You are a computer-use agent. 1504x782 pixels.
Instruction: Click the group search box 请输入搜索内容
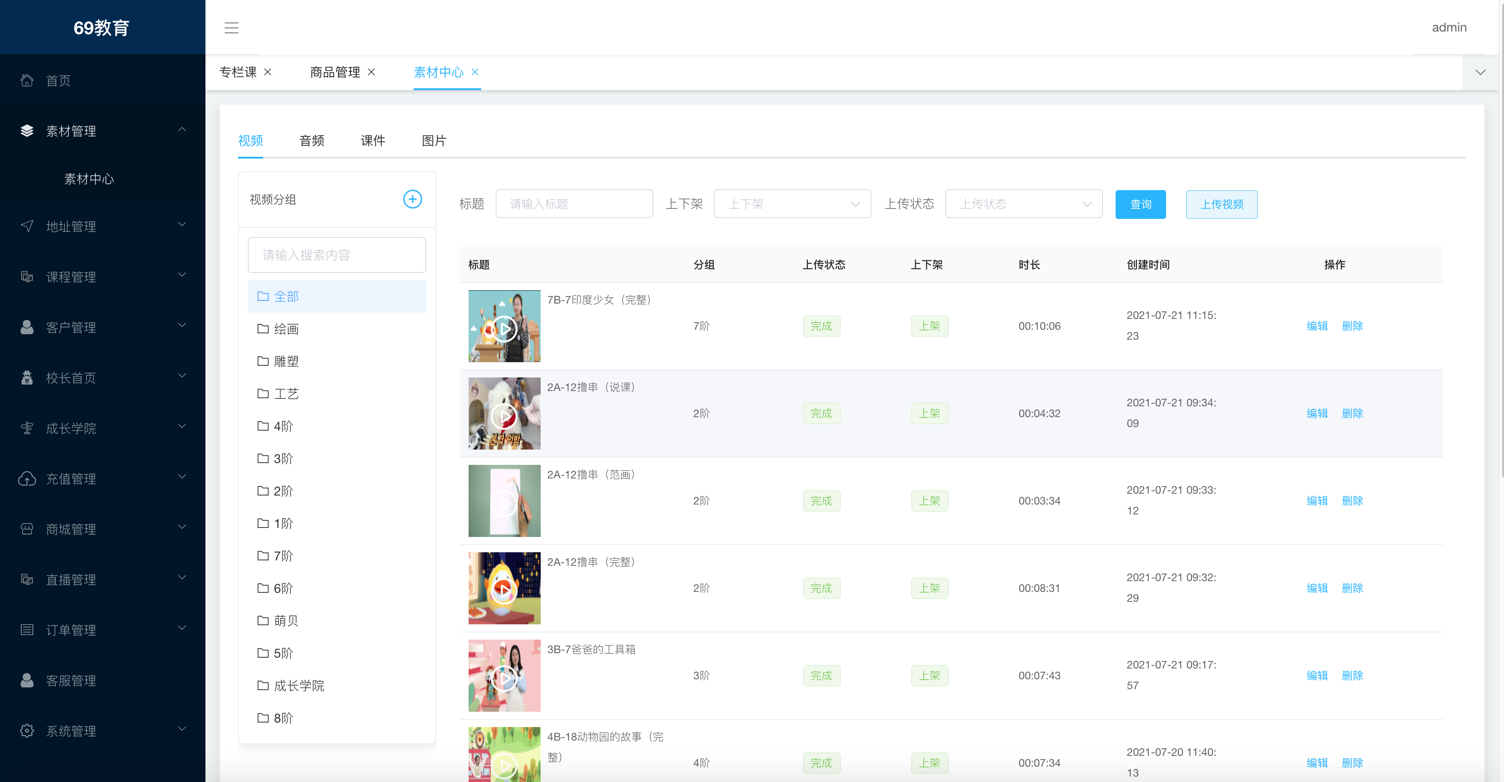point(337,255)
